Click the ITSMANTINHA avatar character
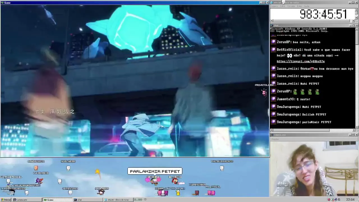Viewport: 359px width, 202px height. coord(197,192)
